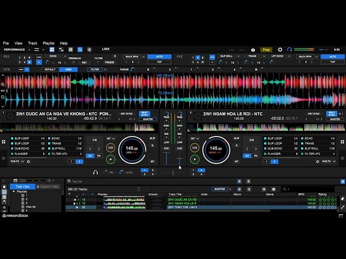Click the FX1 REV button
This screenshot has width=346, height=259.
tap(84, 63)
